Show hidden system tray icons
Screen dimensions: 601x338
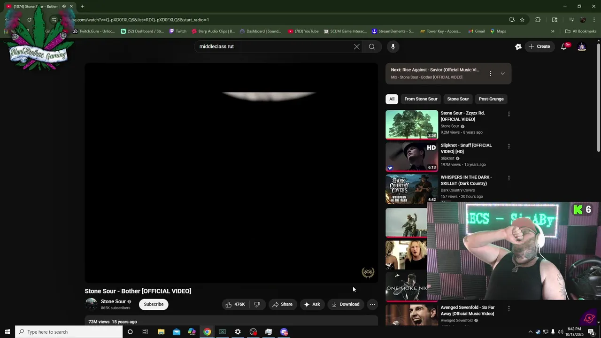tap(531, 332)
